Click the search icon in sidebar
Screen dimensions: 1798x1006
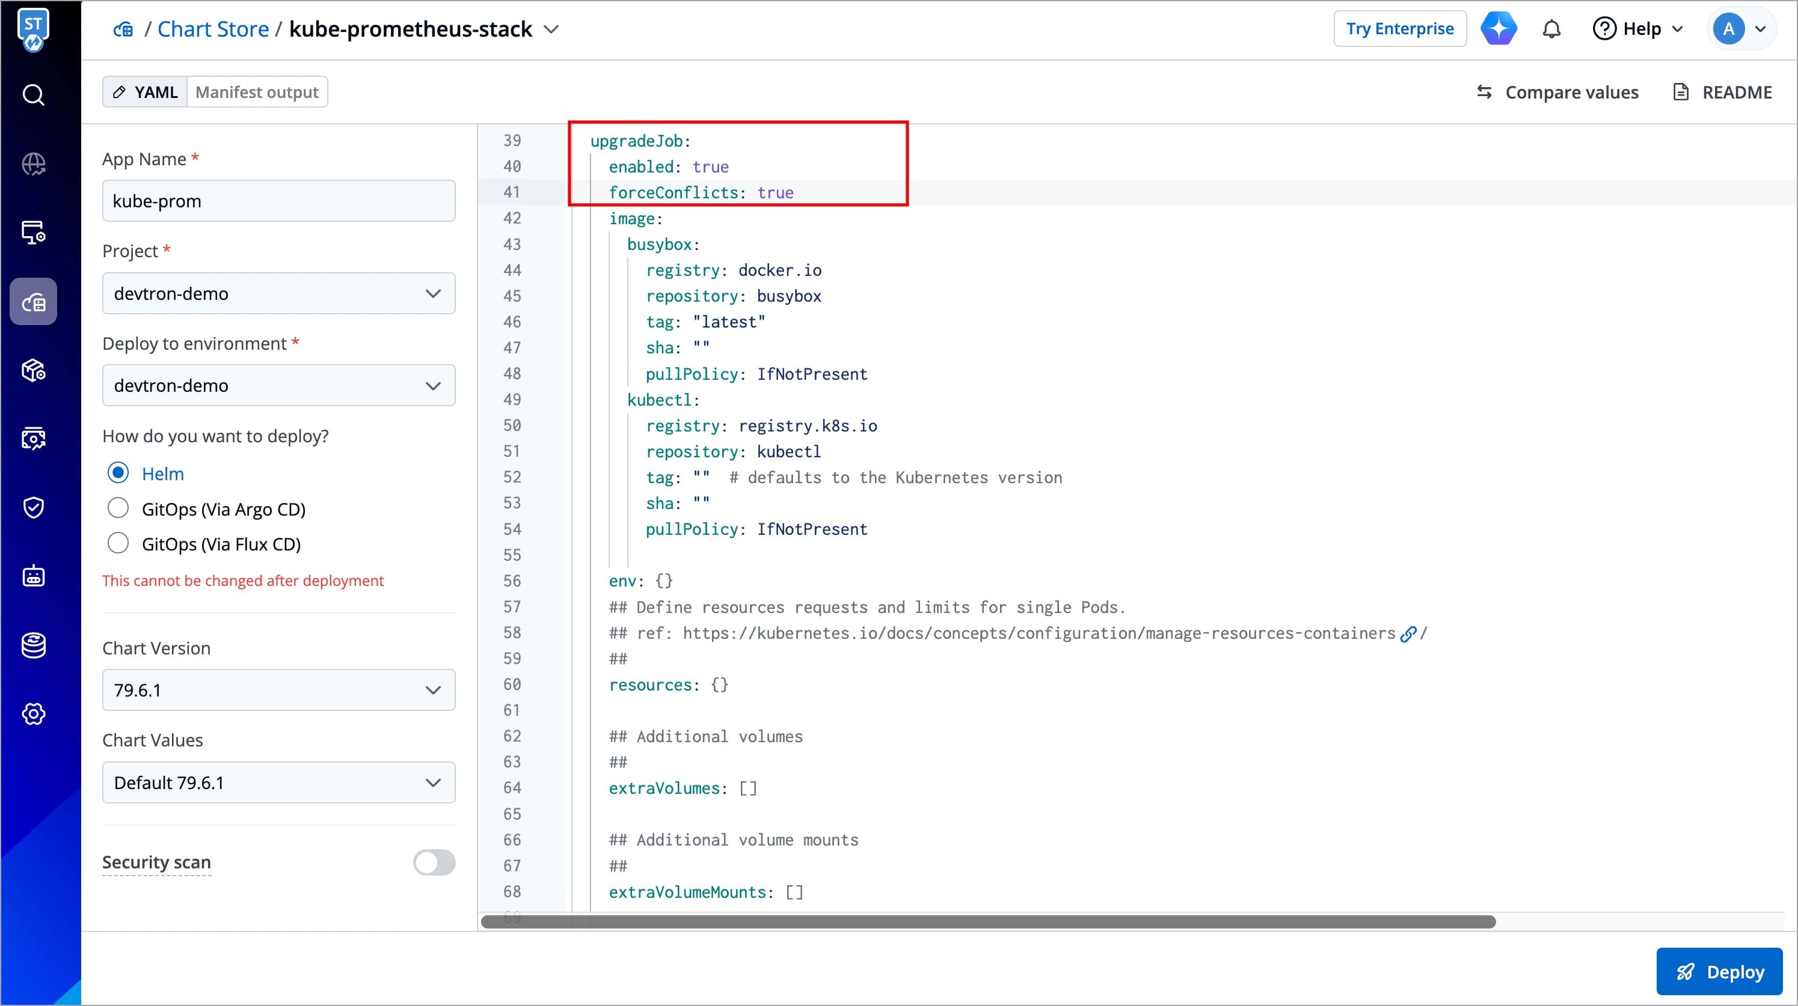(34, 94)
